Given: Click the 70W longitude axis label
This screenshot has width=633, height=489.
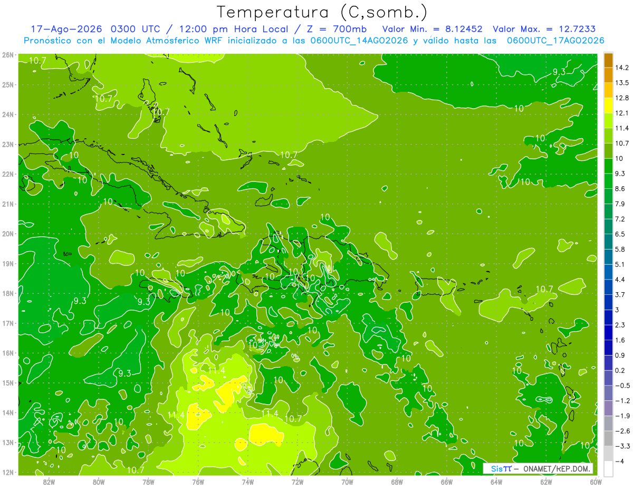Looking at the screenshot, I should (x=347, y=482).
